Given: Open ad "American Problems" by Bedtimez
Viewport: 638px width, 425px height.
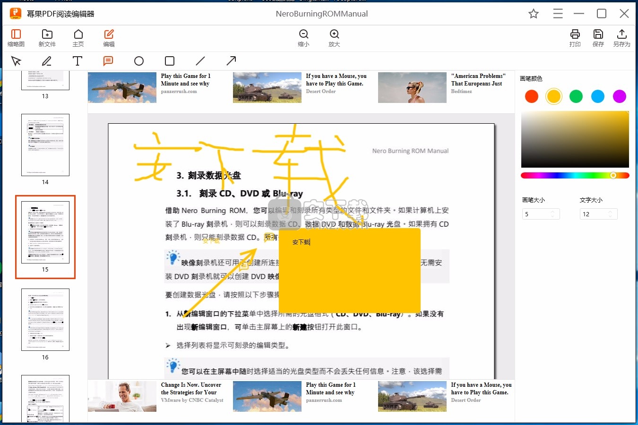Looking at the screenshot, I should pyautogui.click(x=443, y=87).
